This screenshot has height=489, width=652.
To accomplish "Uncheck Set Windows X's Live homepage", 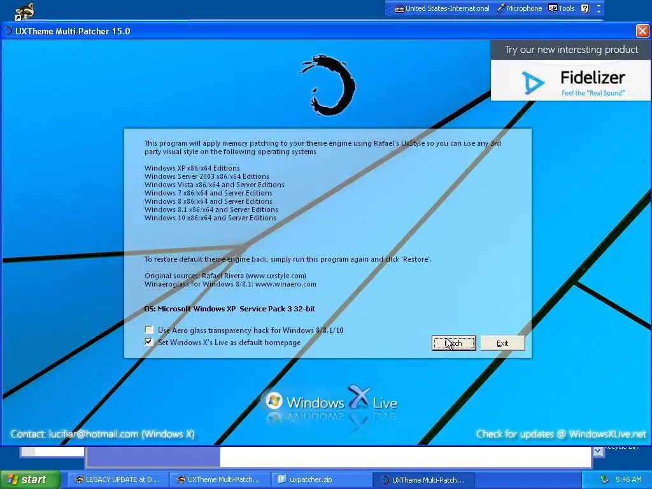I will [x=149, y=342].
